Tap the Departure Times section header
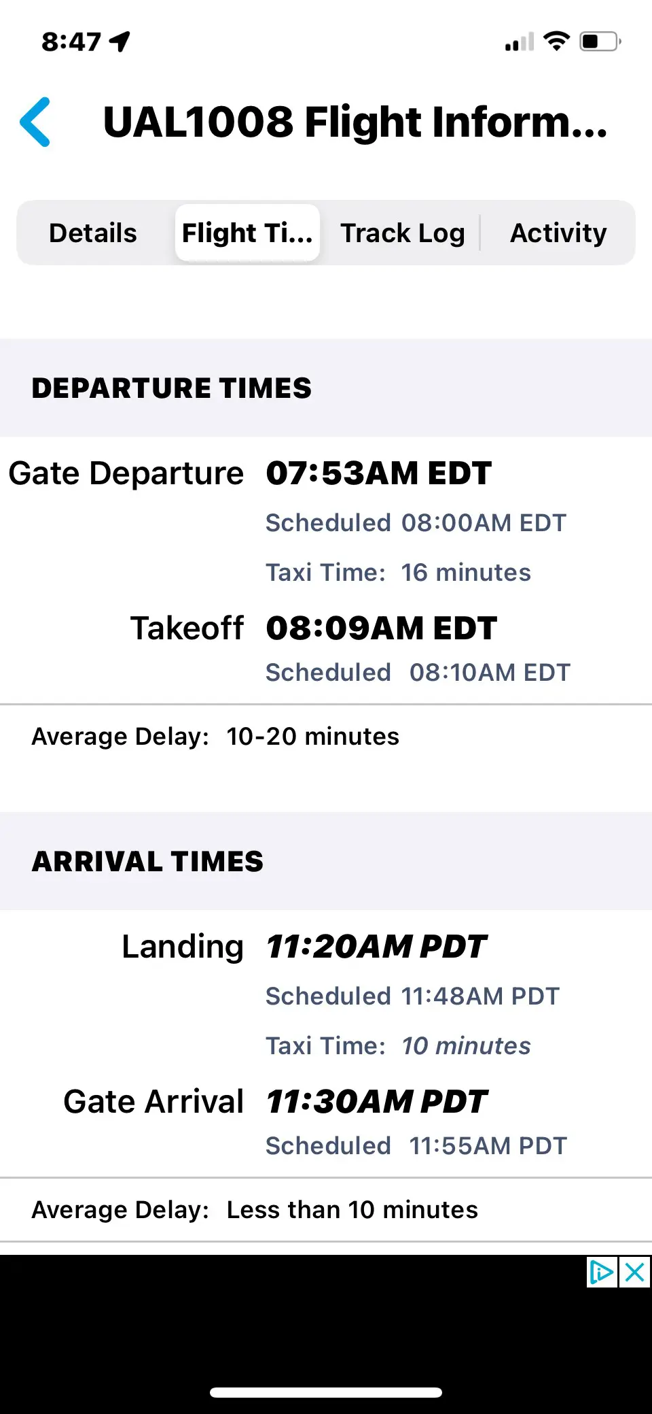This screenshot has height=1414, width=652. pos(172,388)
